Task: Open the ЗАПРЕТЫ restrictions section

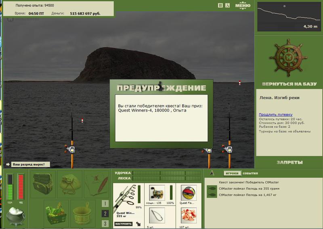Action: coord(289,162)
